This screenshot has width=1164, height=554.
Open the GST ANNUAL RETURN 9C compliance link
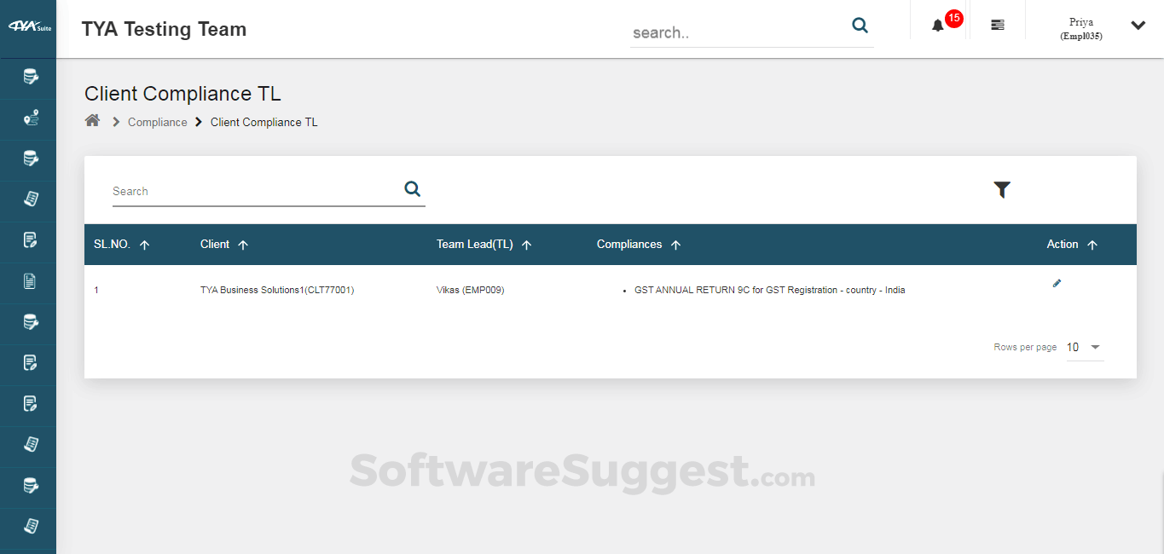767,290
